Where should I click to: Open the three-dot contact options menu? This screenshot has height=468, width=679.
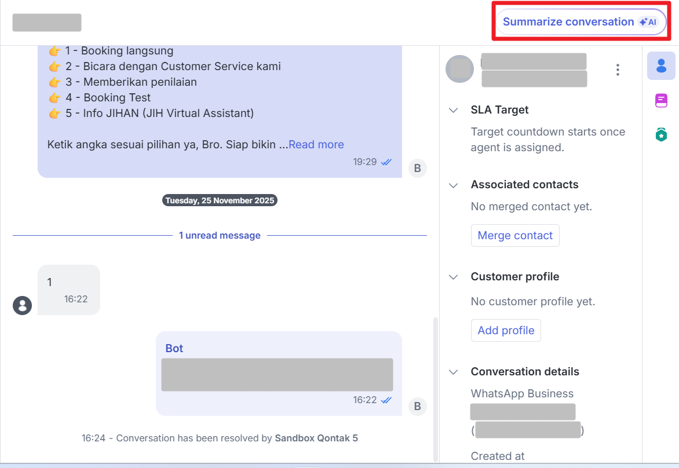(x=618, y=70)
